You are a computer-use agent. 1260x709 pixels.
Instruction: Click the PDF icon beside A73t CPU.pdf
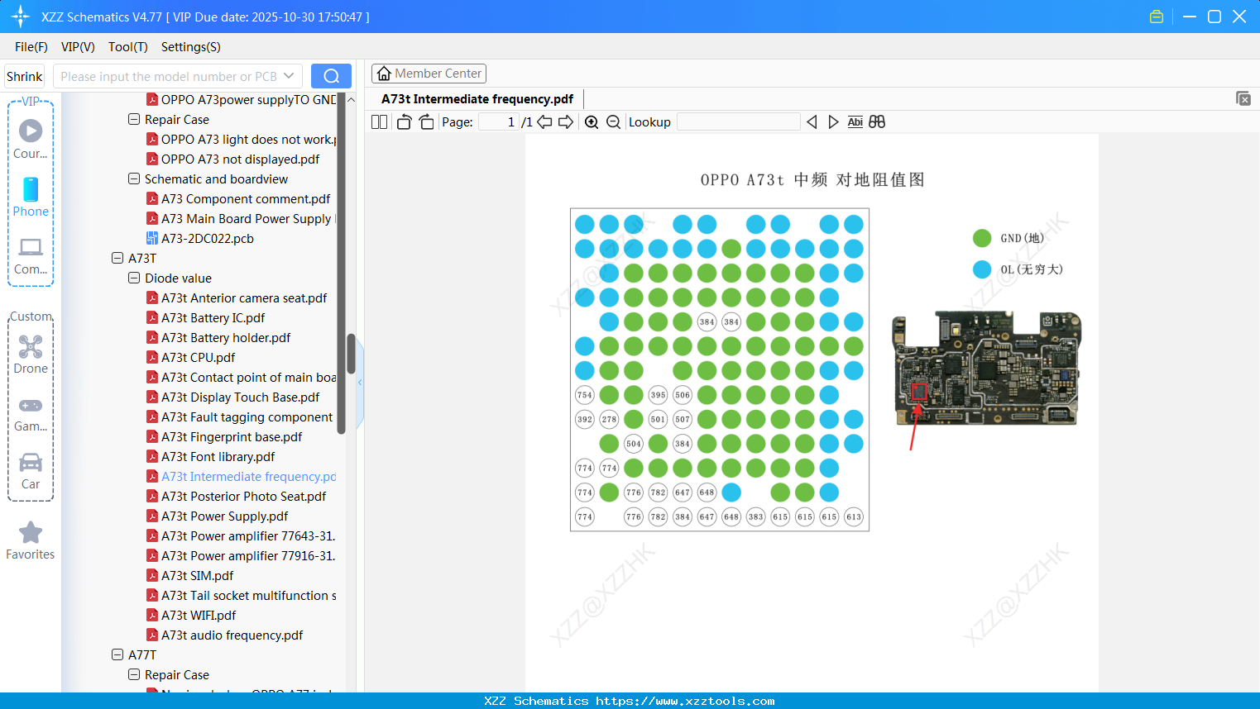click(x=152, y=358)
